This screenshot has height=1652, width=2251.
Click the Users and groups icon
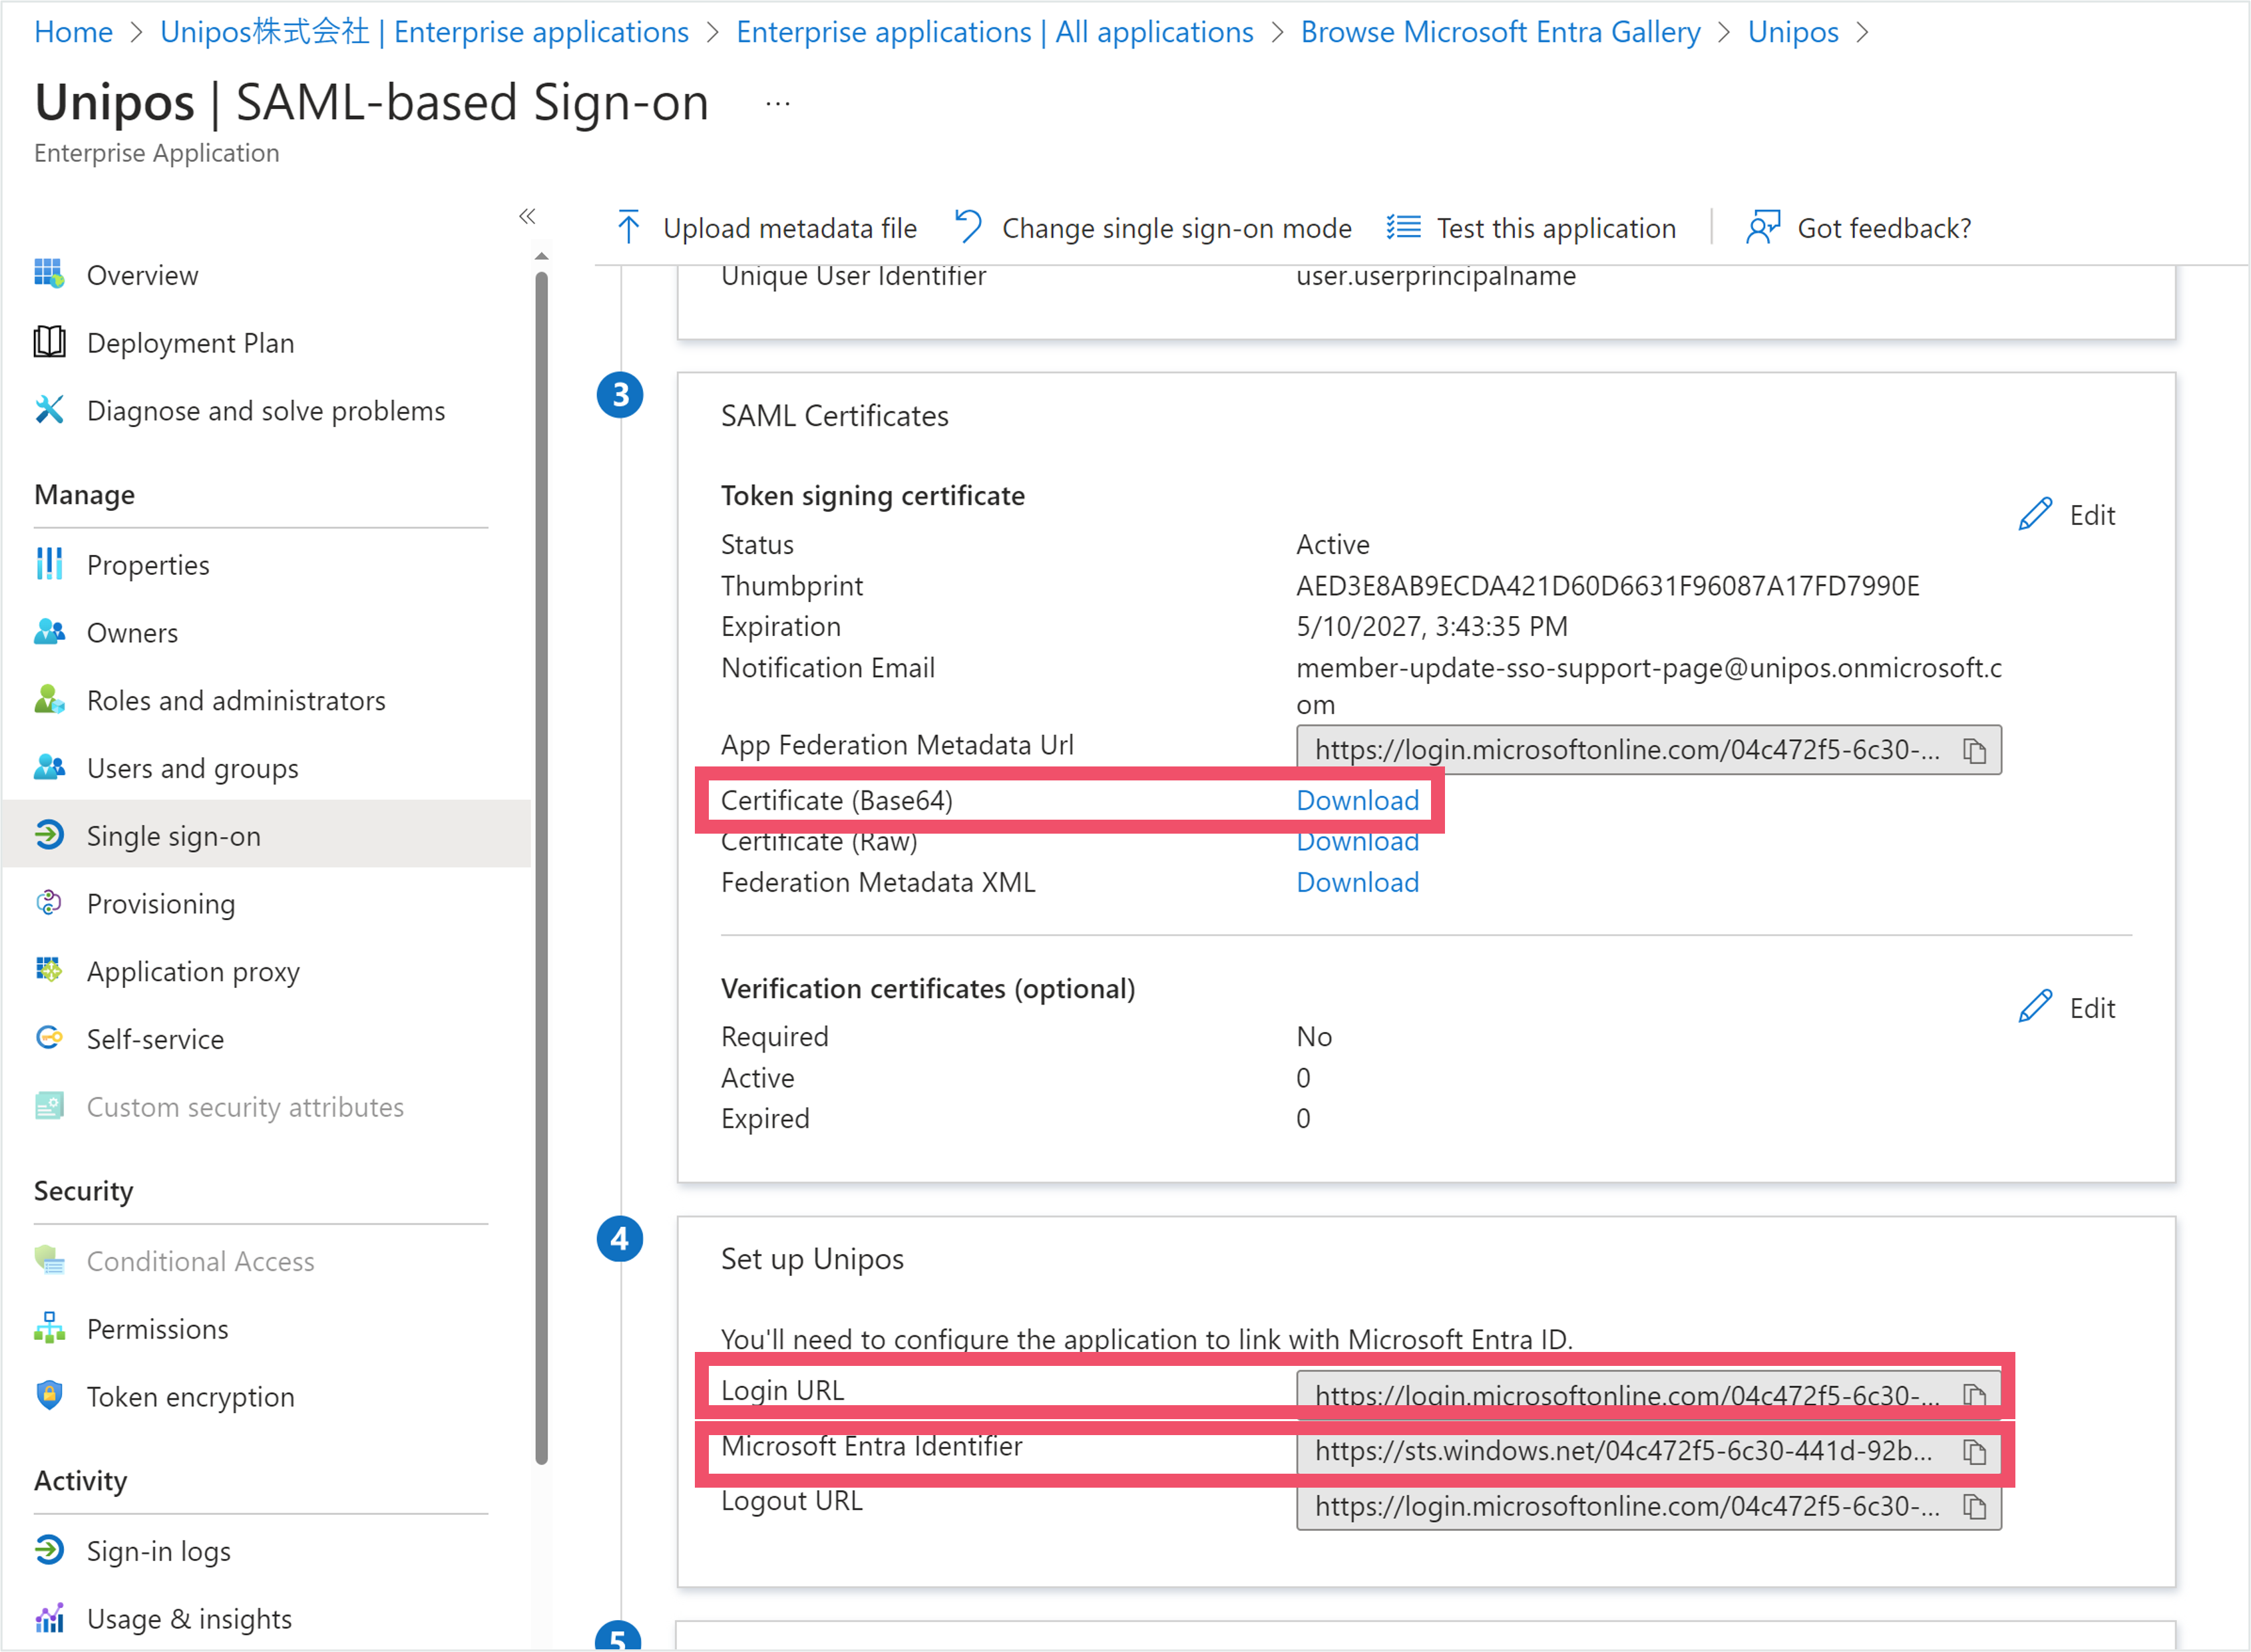(x=49, y=768)
